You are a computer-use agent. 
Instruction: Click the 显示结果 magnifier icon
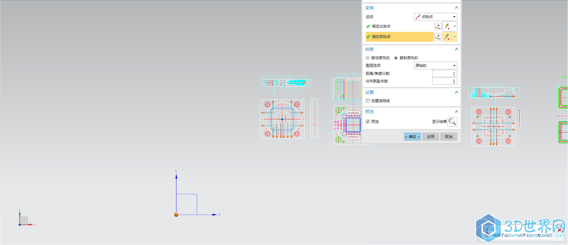[x=452, y=122]
